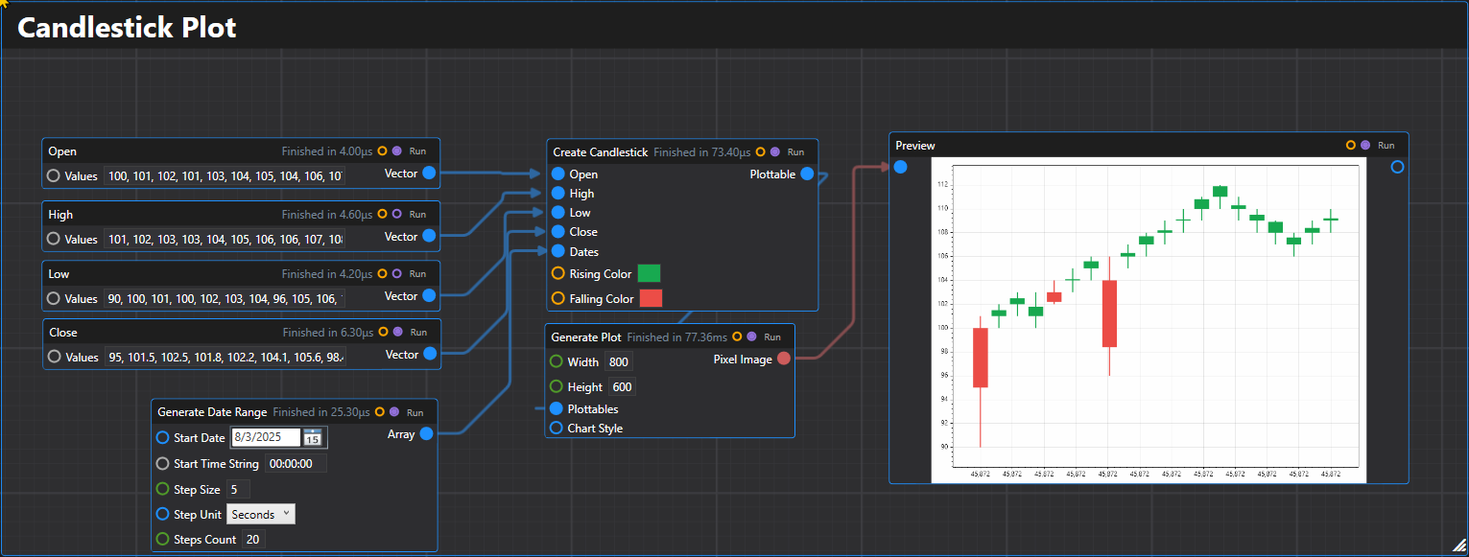The height and width of the screenshot is (557, 1469).
Task: Toggle the orange circle on Preview header
Action: 1351,145
